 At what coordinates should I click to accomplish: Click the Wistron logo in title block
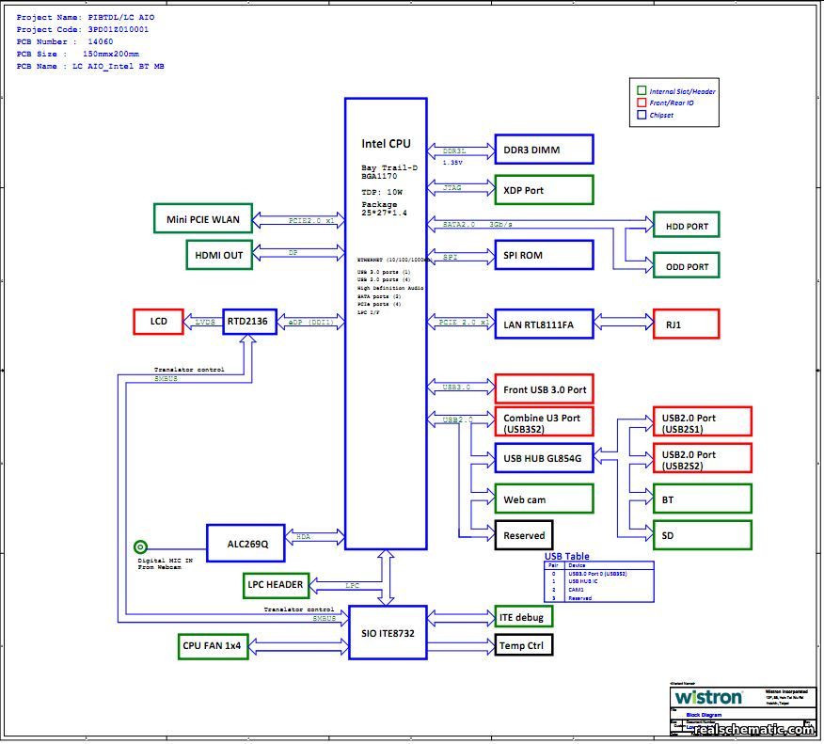click(707, 697)
